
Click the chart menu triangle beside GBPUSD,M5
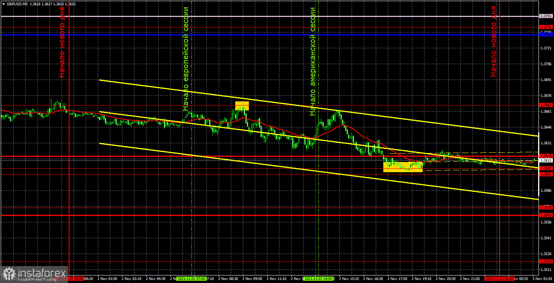pos(3,4)
